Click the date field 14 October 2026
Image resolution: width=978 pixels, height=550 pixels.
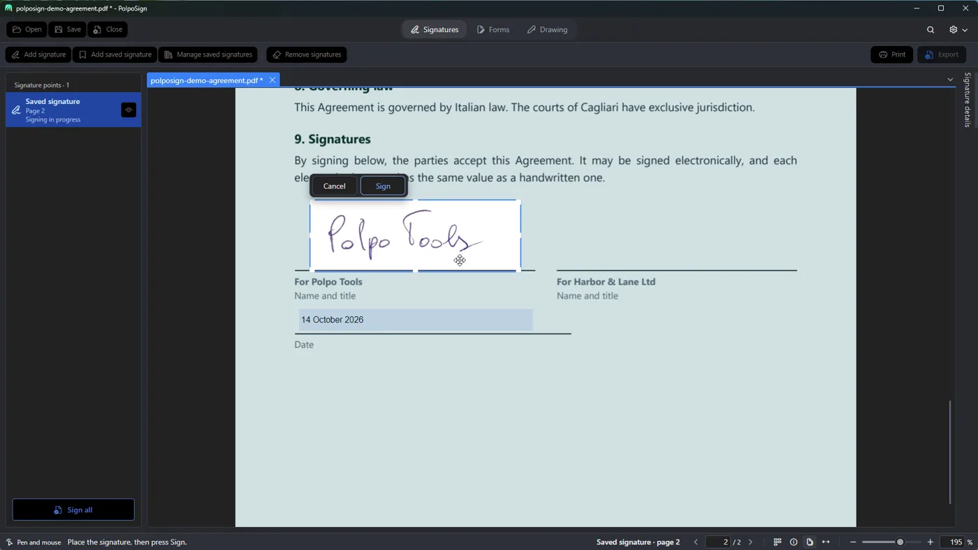click(416, 320)
